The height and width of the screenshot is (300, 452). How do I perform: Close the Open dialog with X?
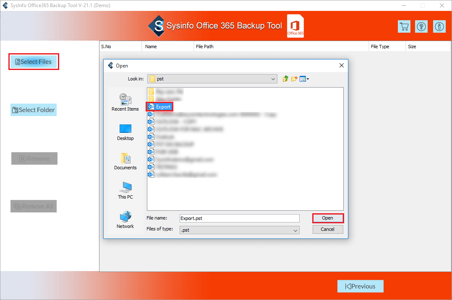[342, 65]
